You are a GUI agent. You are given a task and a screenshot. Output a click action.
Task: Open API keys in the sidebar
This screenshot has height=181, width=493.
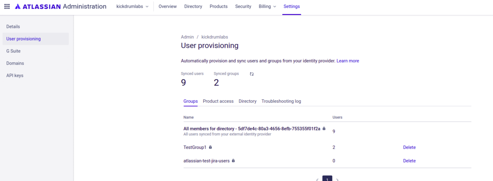point(36,76)
